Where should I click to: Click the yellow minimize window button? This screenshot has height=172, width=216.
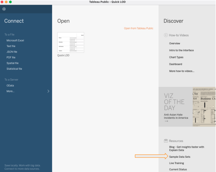pos(6,2)
